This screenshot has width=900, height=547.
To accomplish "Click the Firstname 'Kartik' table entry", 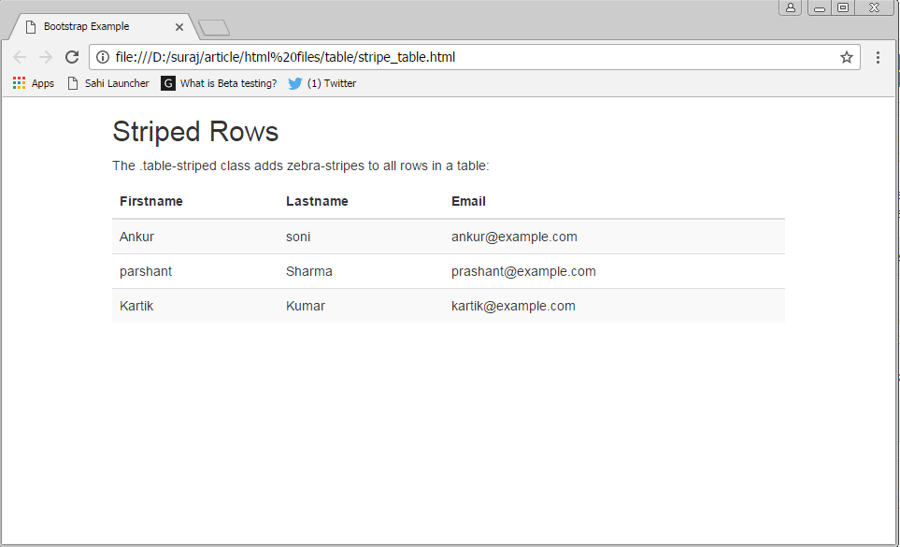I will coord(136,306).
